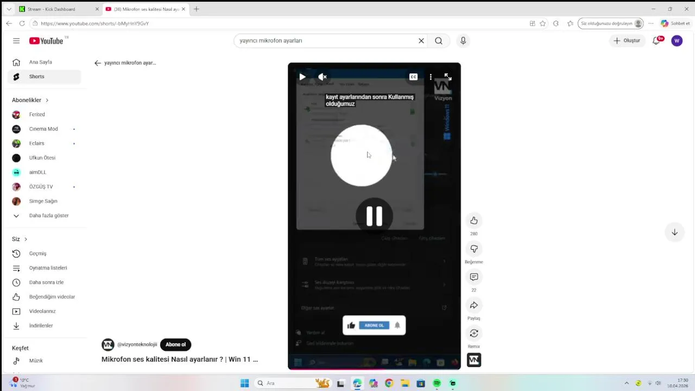Like the Short with thumbs up
The width and height of the screenshot is (695, 391).
474,220
